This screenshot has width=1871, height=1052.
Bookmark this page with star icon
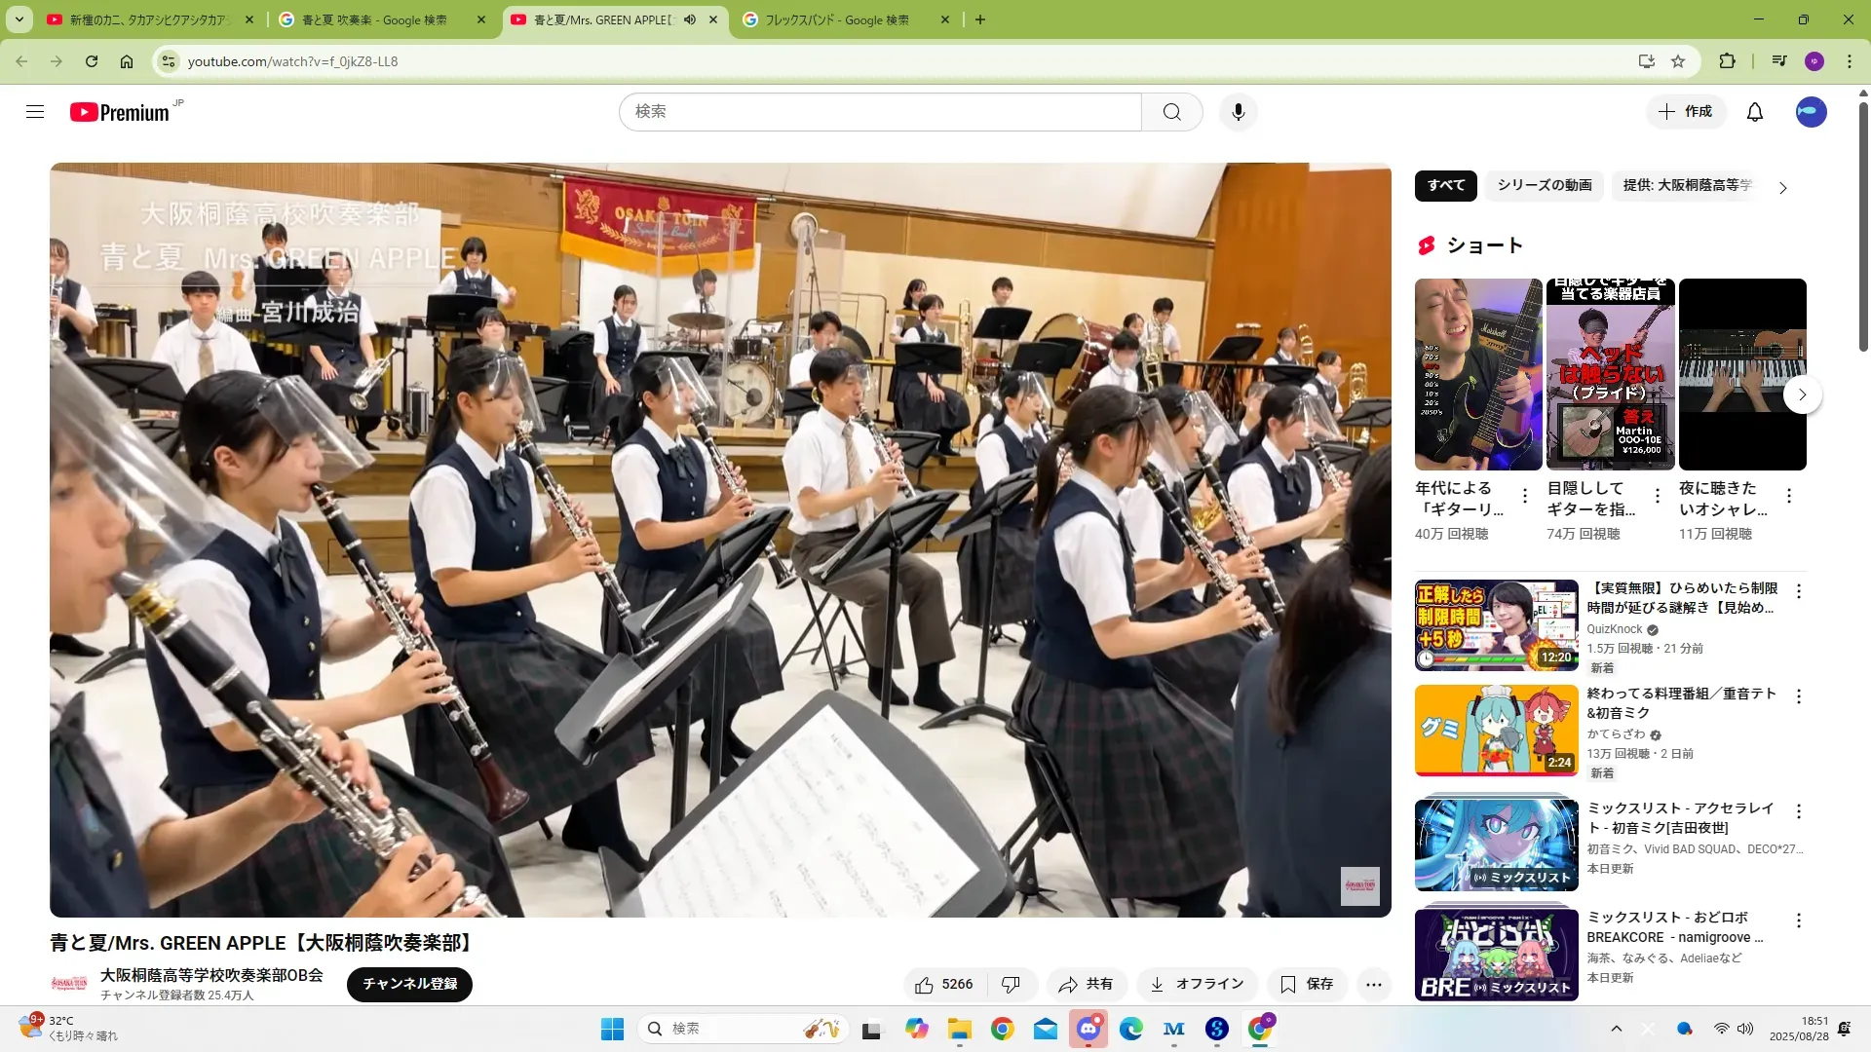pos(1678,61)
